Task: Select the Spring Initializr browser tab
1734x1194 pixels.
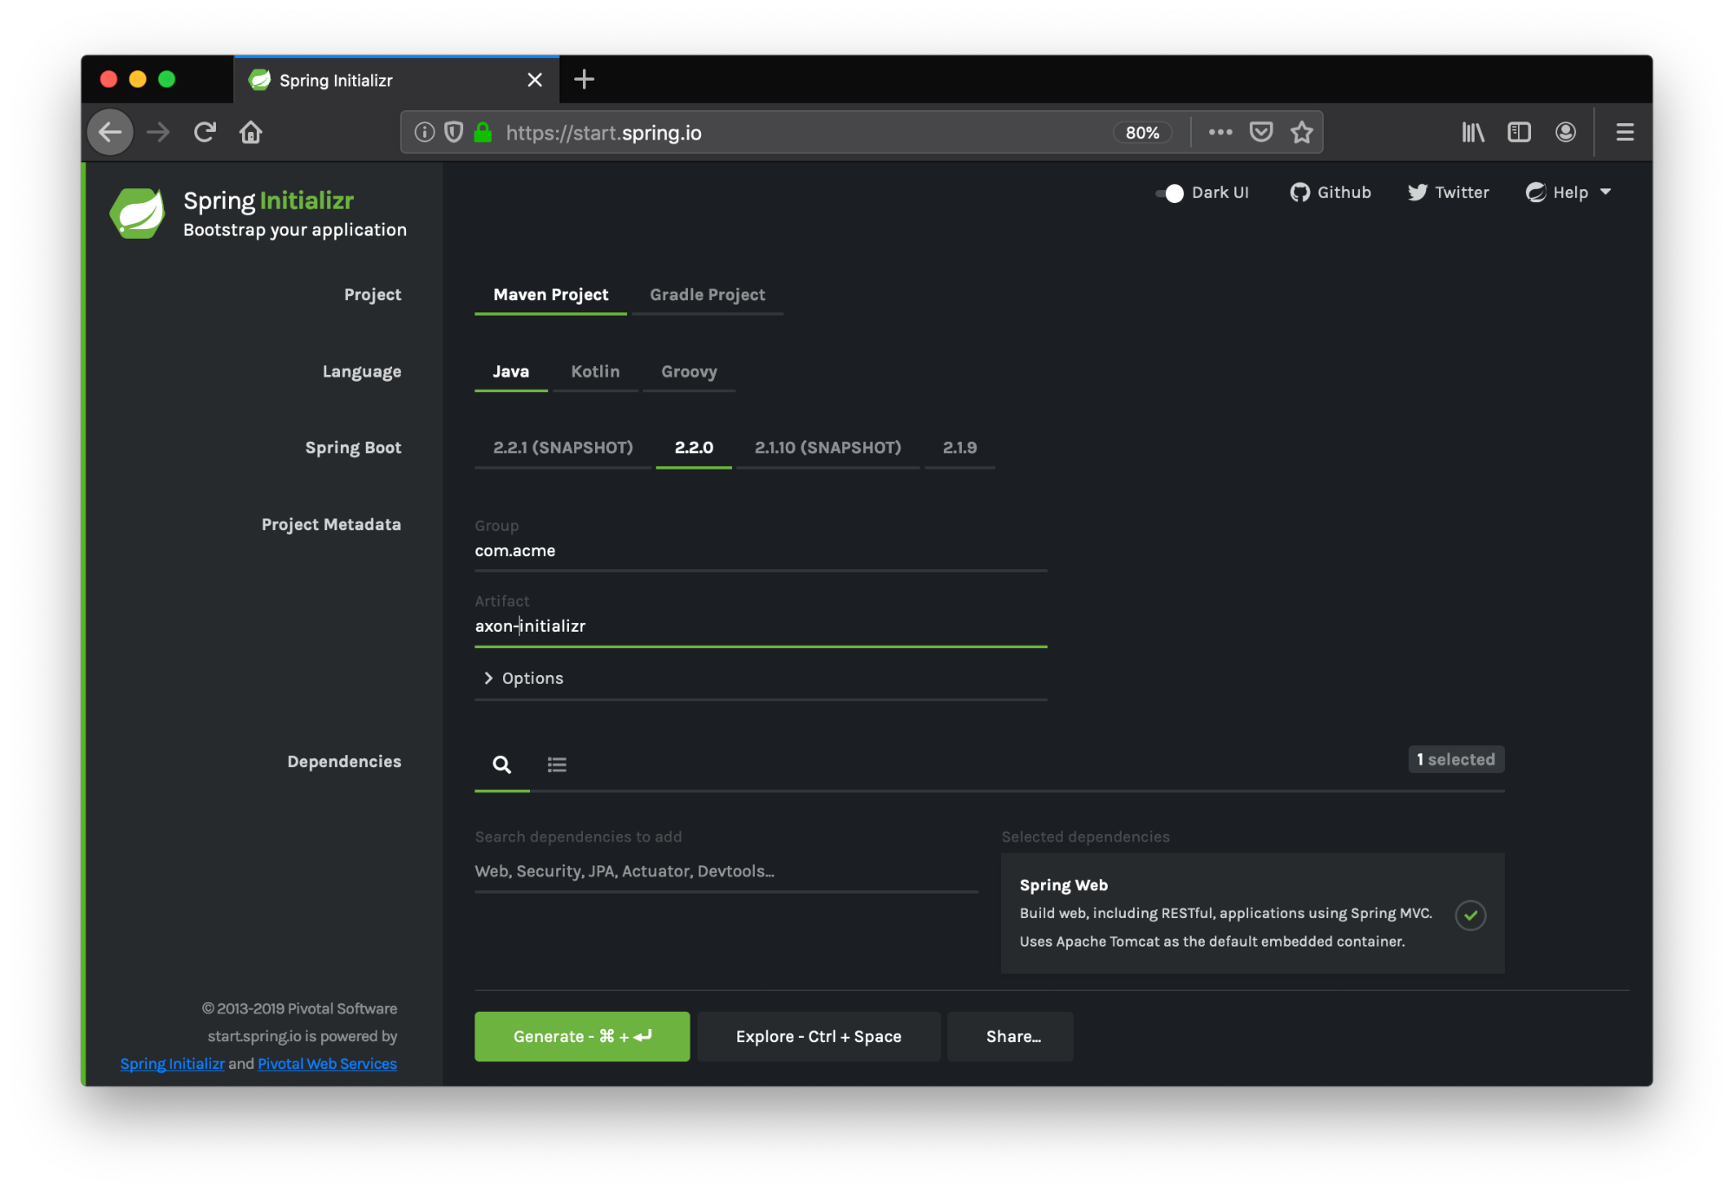Action: coord(396,80)
